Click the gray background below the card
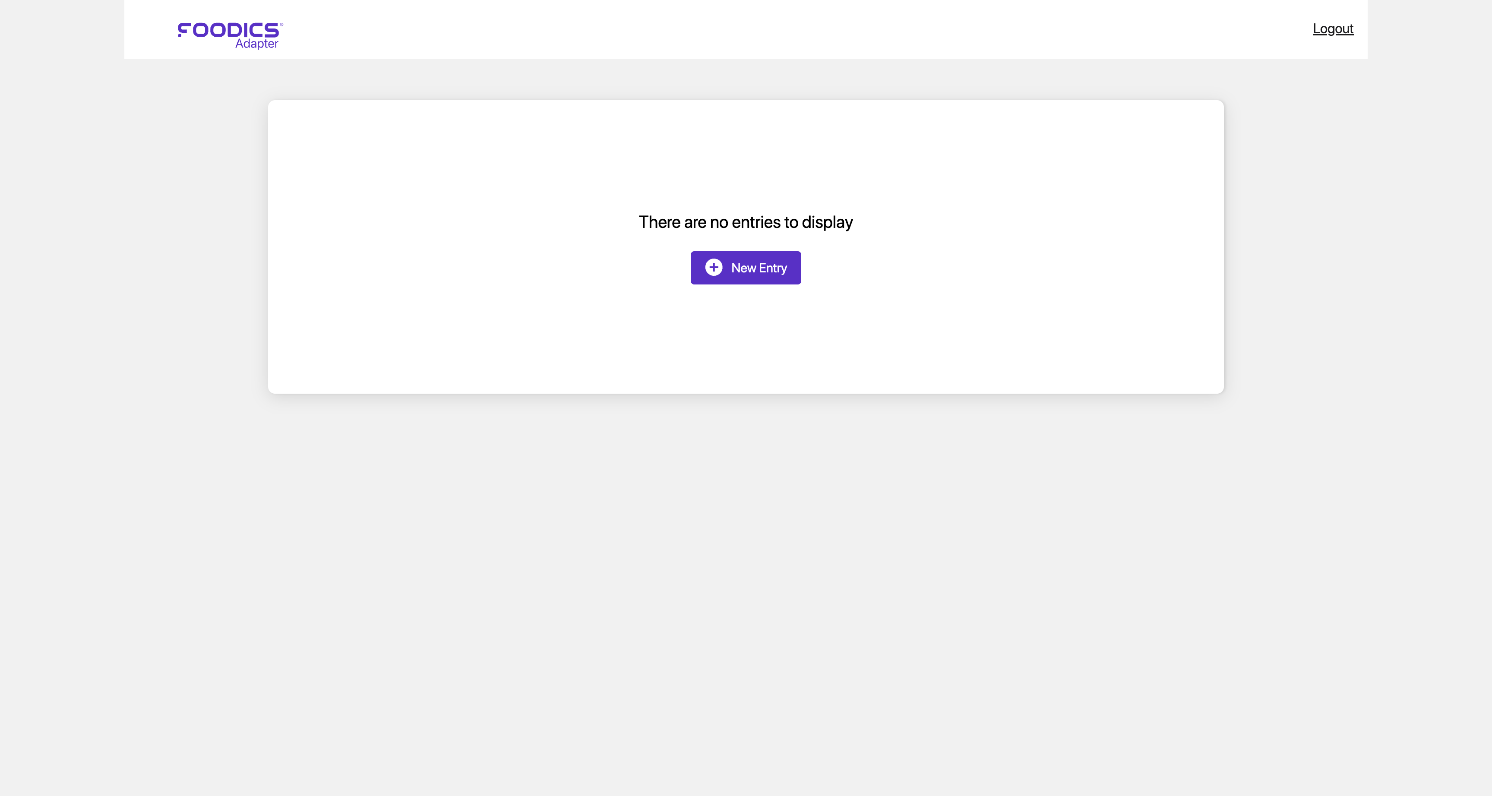The height and width of the screenshot is (796, 1492). 746,579
